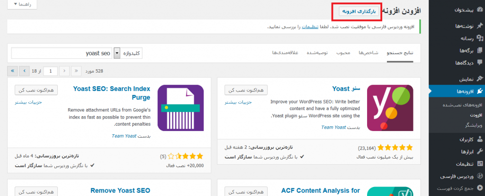This screenshot has height=196, width=485.
Task: Click the 528 مورد results count text
Action: [95, 71]
